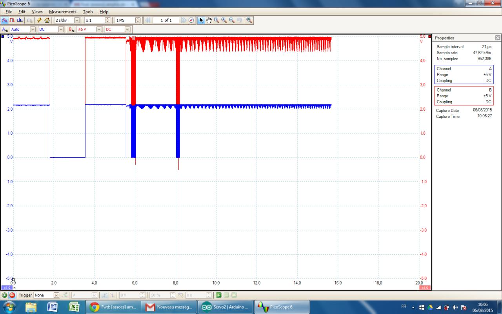Open the File menu
This screenshot has height=314, width=502.
pos(9,12)
